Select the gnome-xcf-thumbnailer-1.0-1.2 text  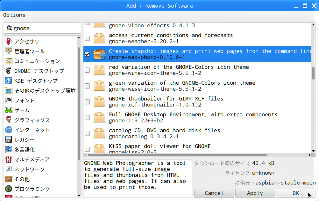155,105
